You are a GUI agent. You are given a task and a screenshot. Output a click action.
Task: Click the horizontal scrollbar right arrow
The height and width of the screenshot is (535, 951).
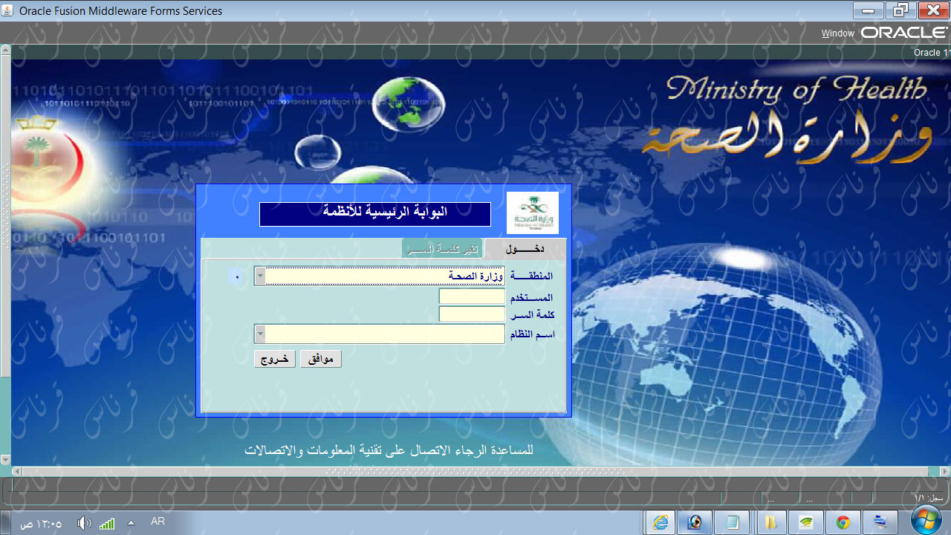click(x=944, y=471)
